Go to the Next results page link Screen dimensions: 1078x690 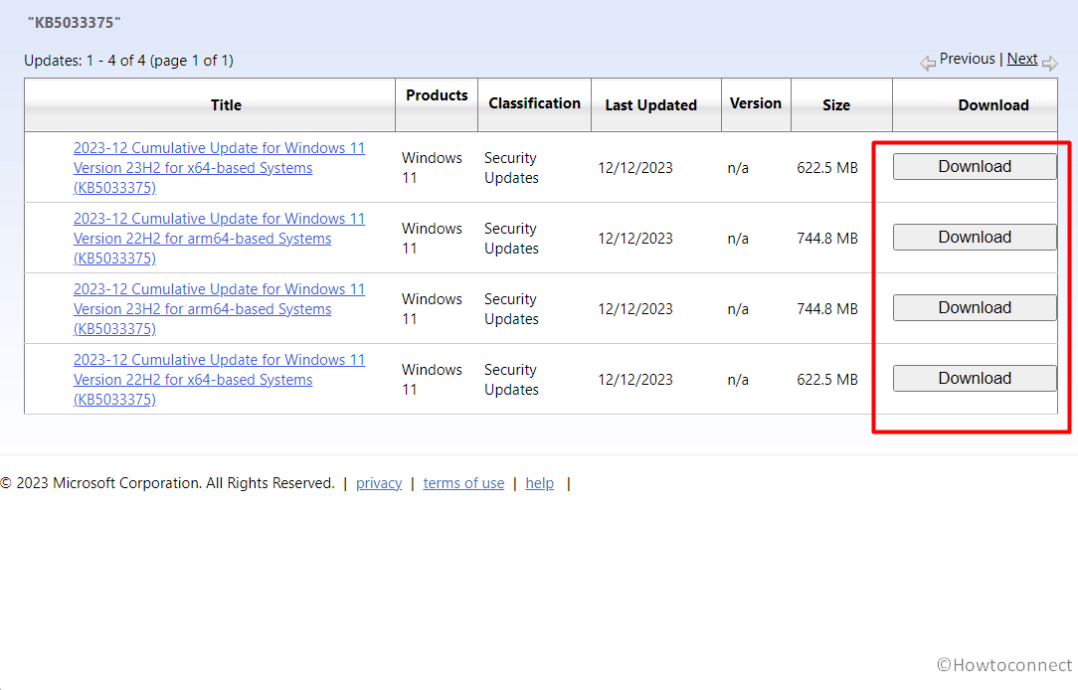coord(1021,59)
